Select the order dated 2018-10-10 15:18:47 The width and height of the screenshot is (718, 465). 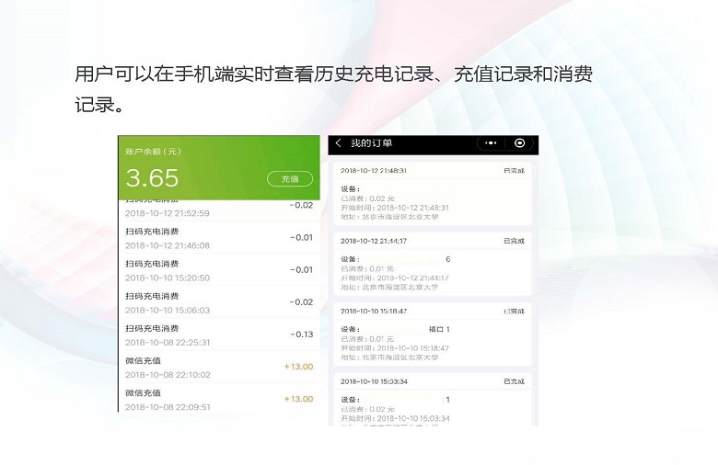coord(432,335)
